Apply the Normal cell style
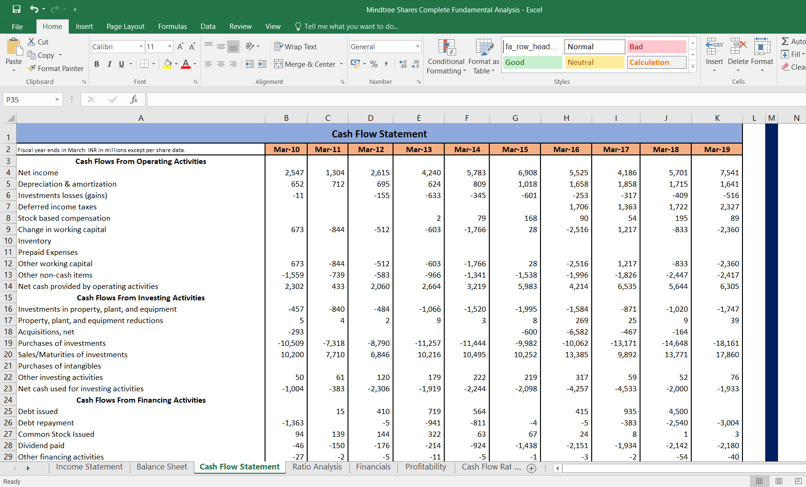This screenshot has height=487, width=806. coord(595,46)
